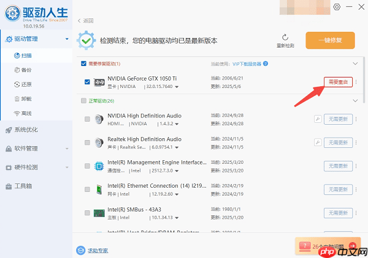The image size is (368, 258).
Task: Open more options for Intel Ethernet Connection row
Action: (x=356, y=190)
